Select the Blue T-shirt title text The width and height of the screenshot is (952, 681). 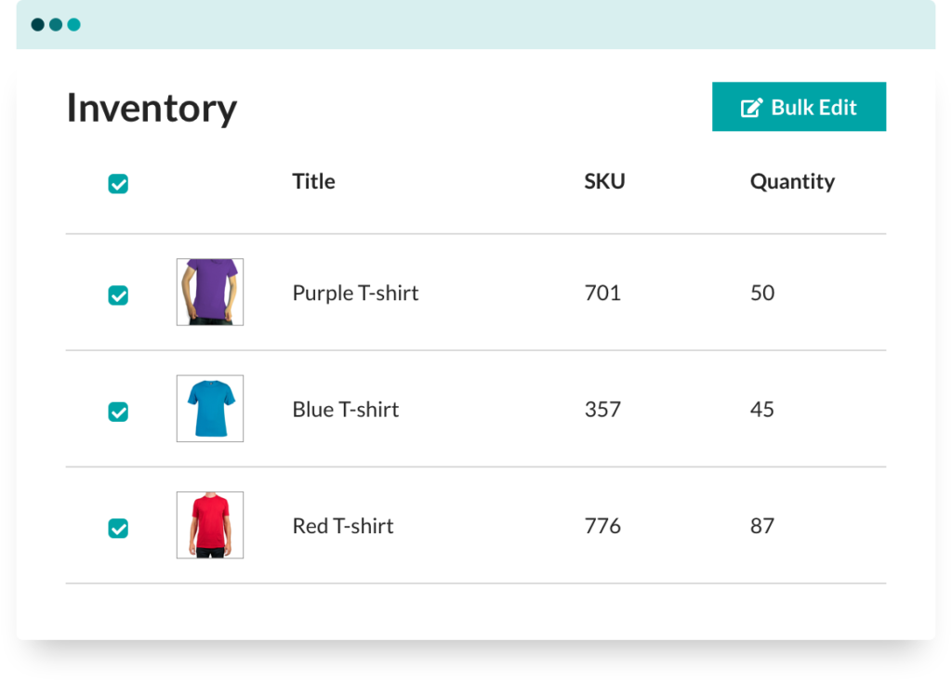[x=345, y=410]
